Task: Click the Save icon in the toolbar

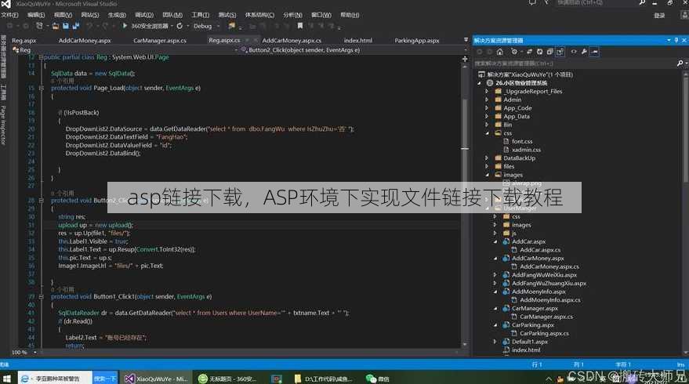Action: point(66,26)
